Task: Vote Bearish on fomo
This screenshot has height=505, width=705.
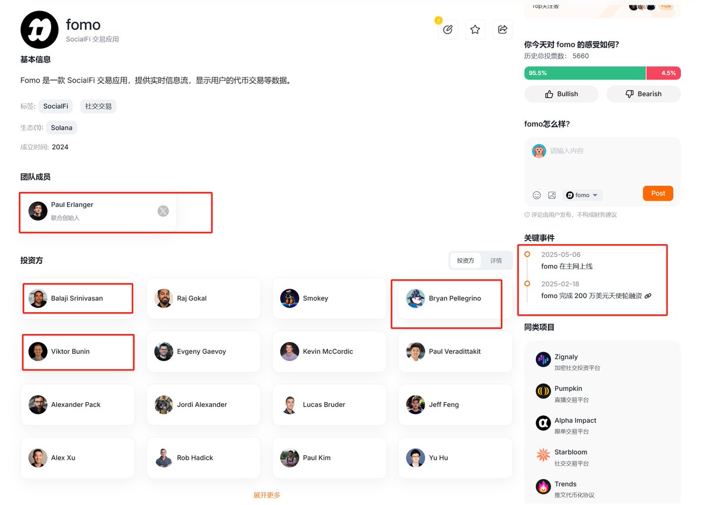Action: [x=643, y=94]
